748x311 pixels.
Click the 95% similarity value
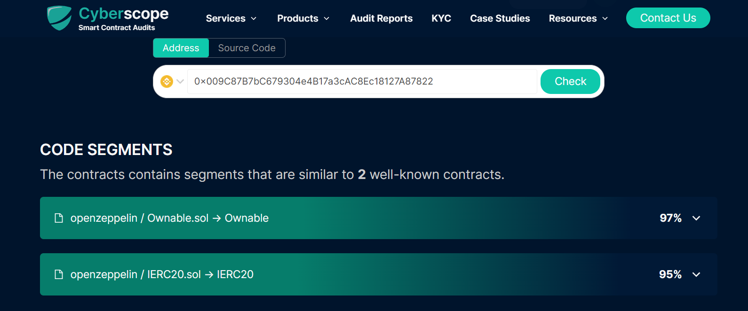670,274
